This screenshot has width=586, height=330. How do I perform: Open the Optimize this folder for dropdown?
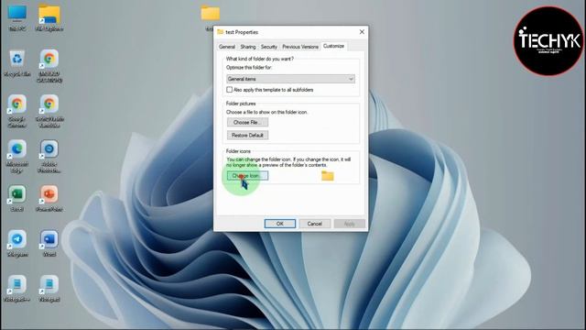(290, 79)
